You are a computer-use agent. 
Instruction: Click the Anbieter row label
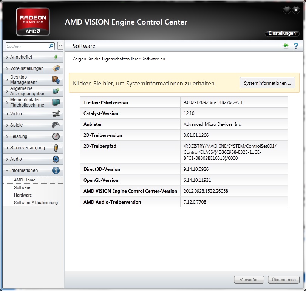[x=93, y=124]
